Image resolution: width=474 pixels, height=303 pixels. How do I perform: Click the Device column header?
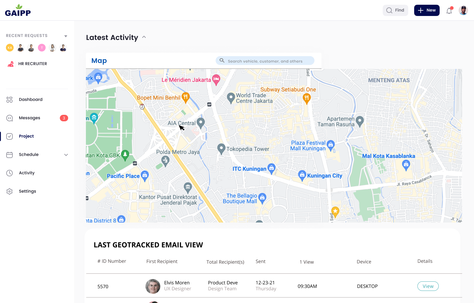364,262
